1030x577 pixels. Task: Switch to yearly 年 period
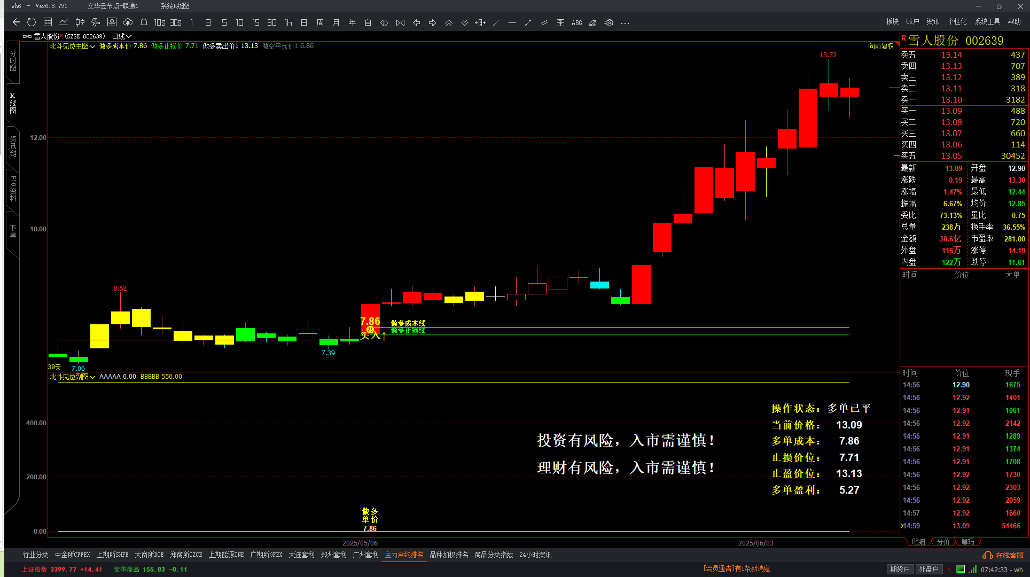(x=352, y=22)
